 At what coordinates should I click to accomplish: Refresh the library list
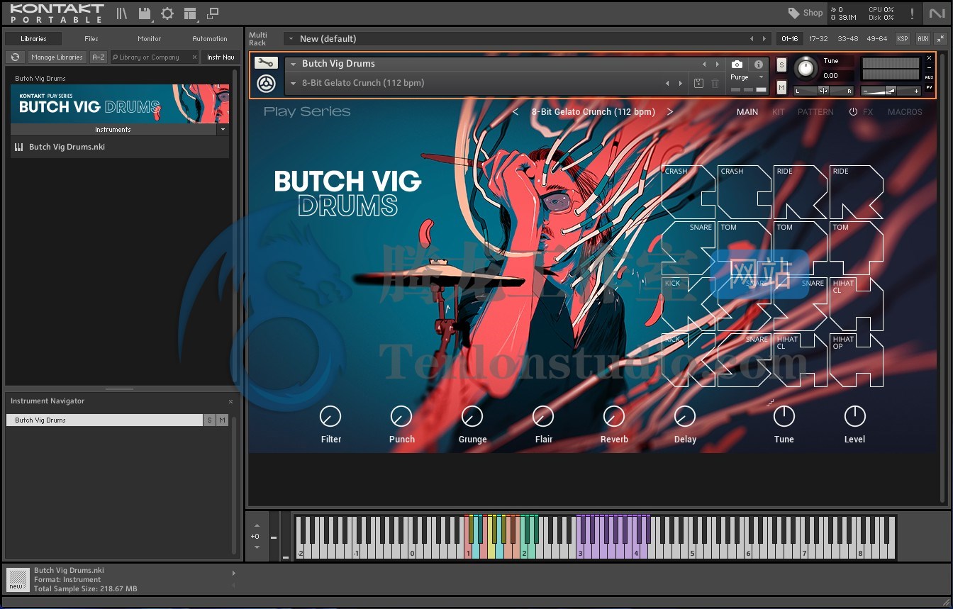15,57
